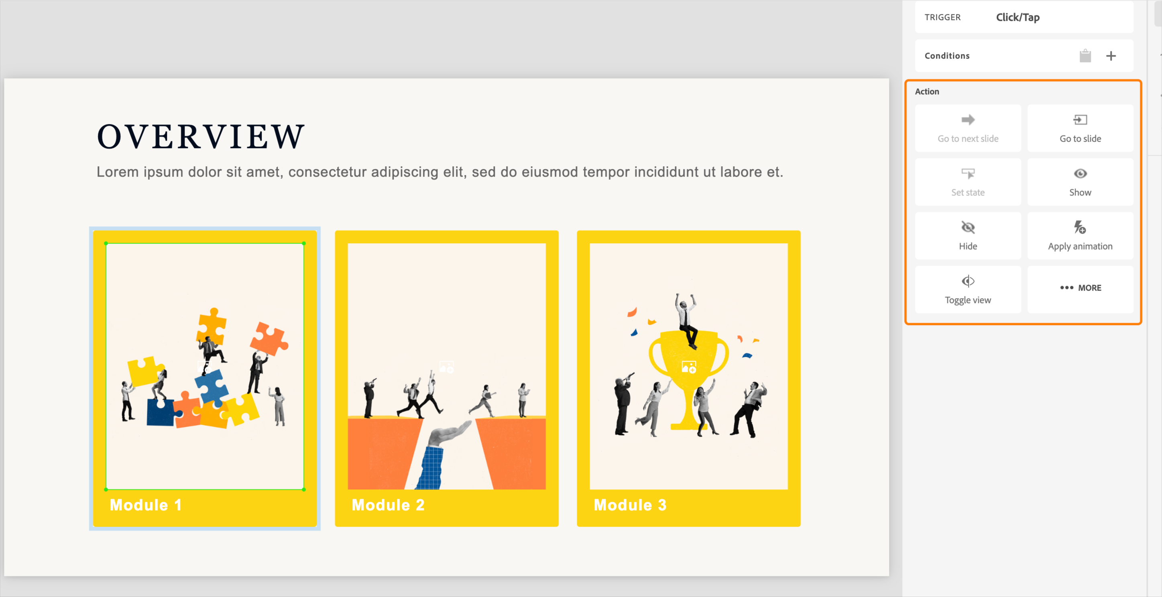Image resolution: width=1162 pixels, height=597 pixels.
Task: Select the Go to next slide action
Action: 968,128
